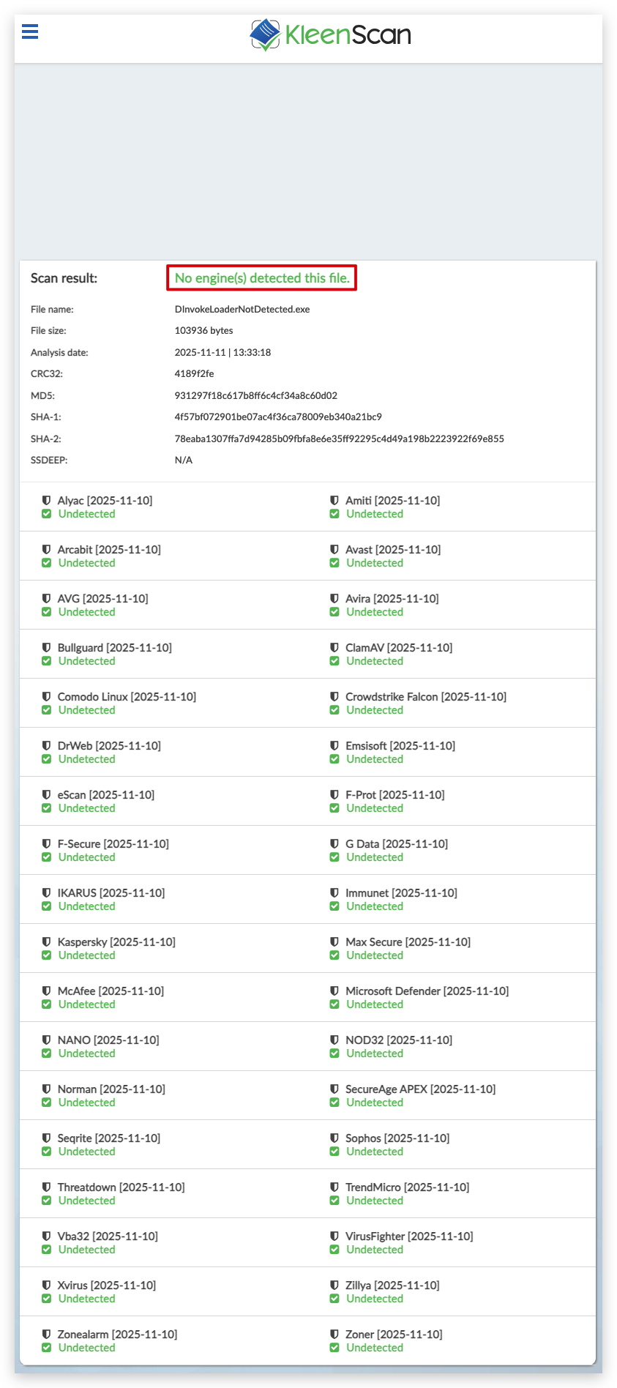Click the shield icon beside ClamAV

334,648
